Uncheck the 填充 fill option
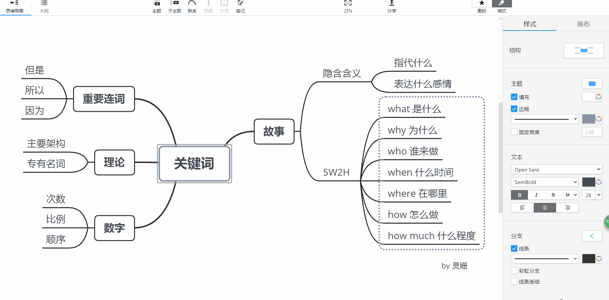The width and height of the screenshot is (609, 300). [514, 97]
